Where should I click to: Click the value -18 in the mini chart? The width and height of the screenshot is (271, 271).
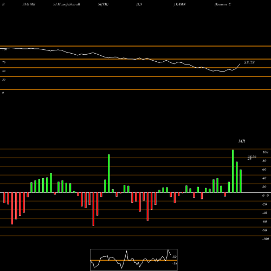point(175,263)
